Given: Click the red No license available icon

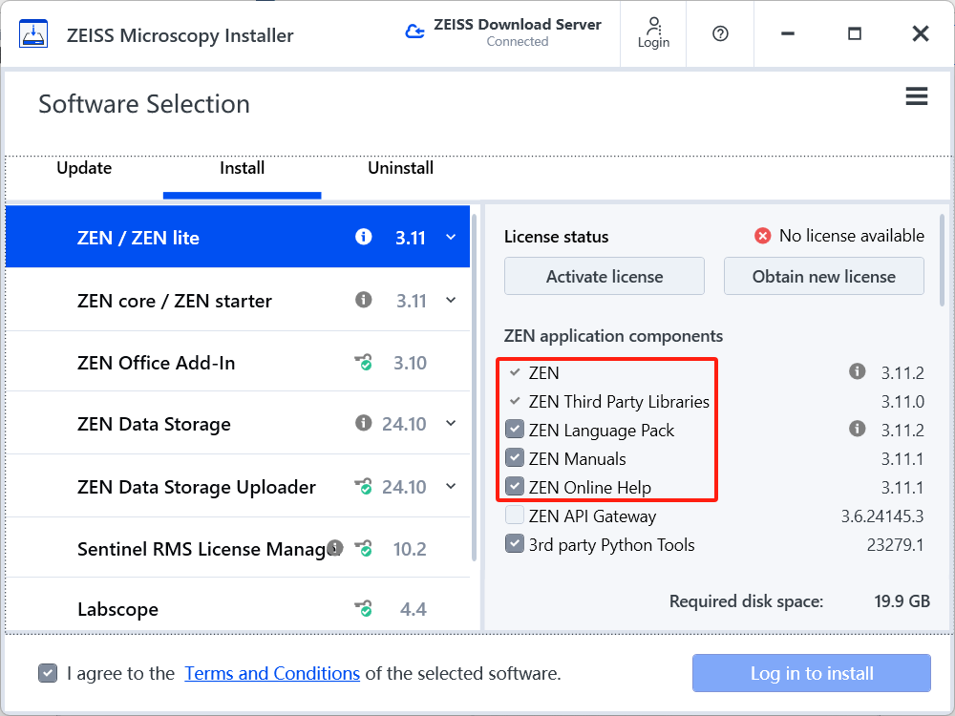Looking at the screenshot, I should tap(762, 236).
